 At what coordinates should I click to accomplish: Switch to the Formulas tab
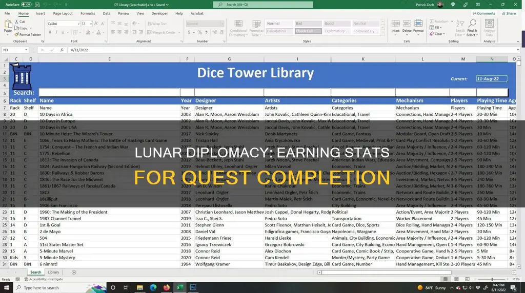[88, 13]
